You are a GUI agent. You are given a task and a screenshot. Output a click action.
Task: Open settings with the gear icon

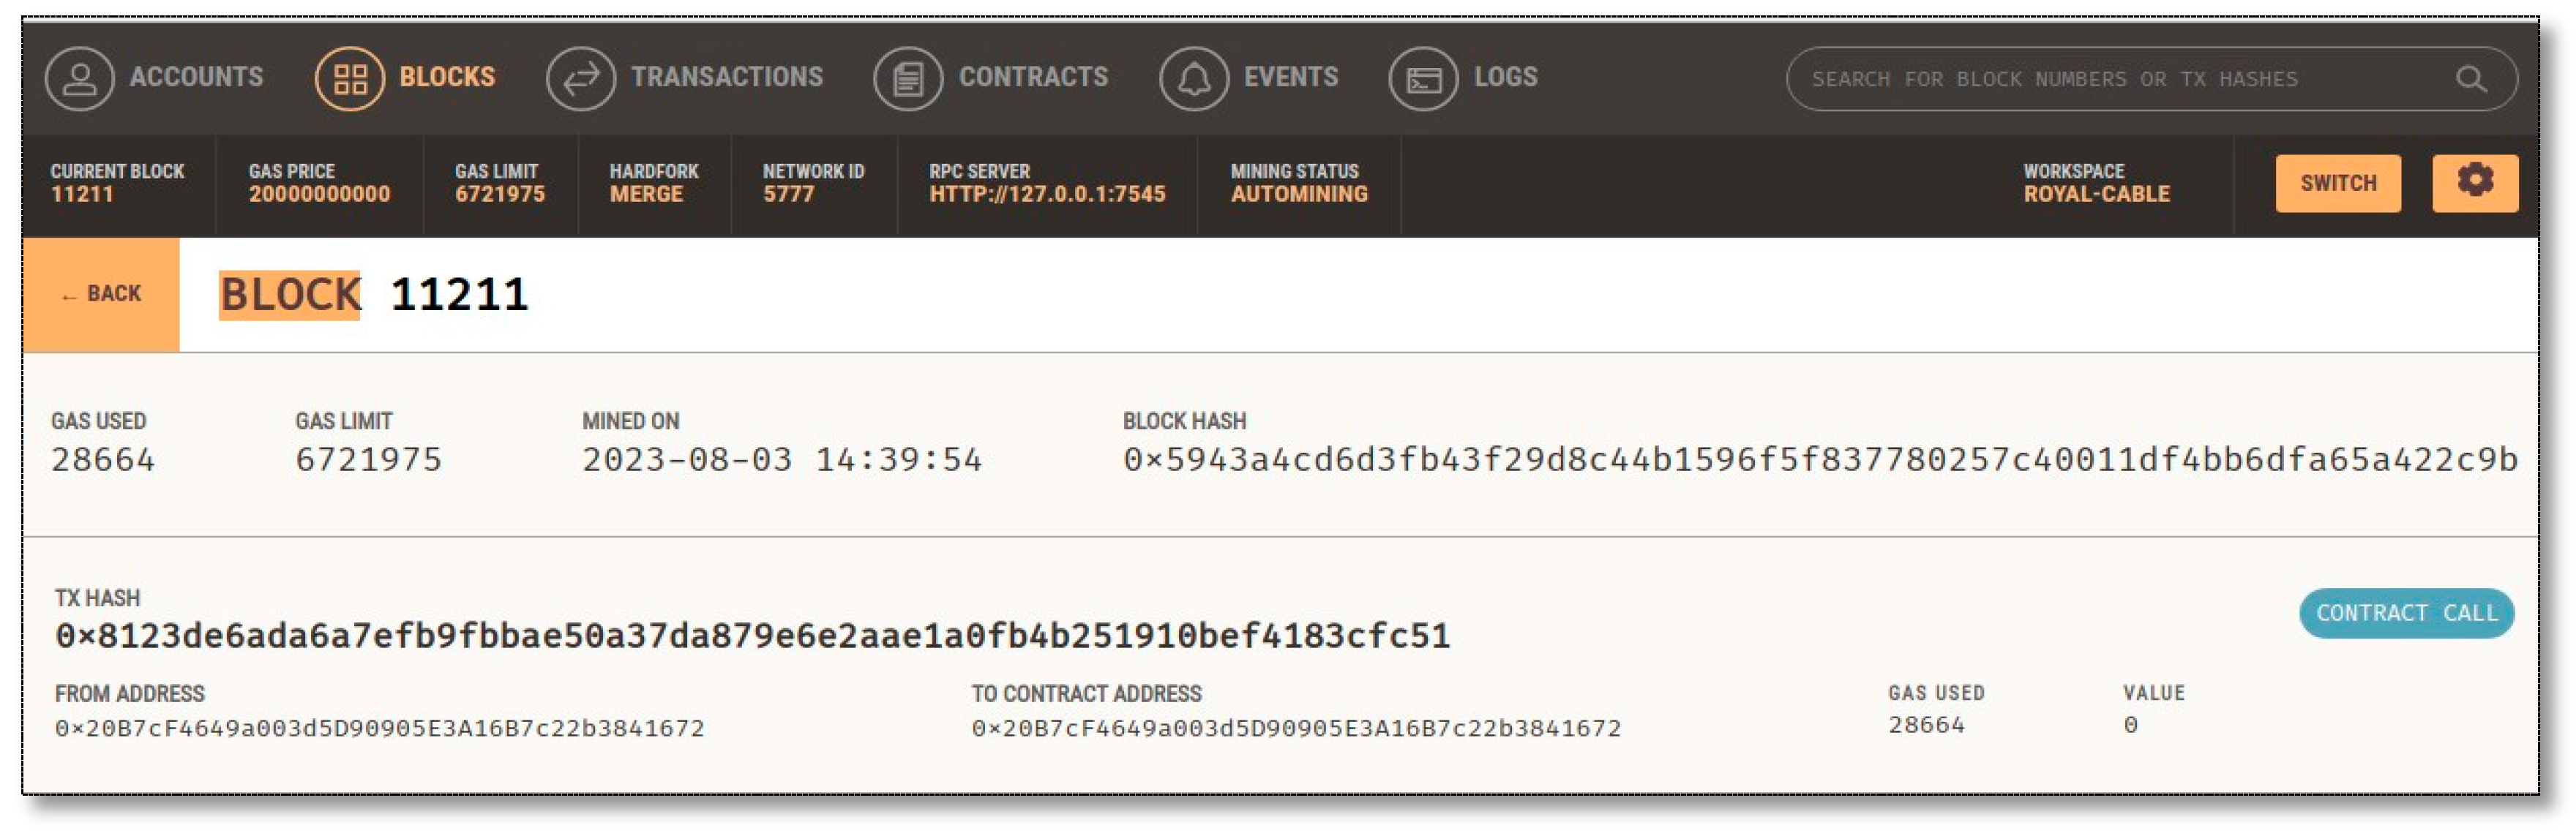[x=2474, y=182]
